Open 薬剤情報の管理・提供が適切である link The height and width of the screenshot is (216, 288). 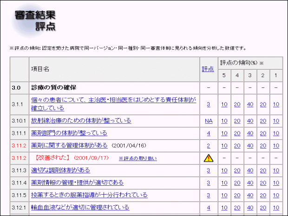(77, 183)
